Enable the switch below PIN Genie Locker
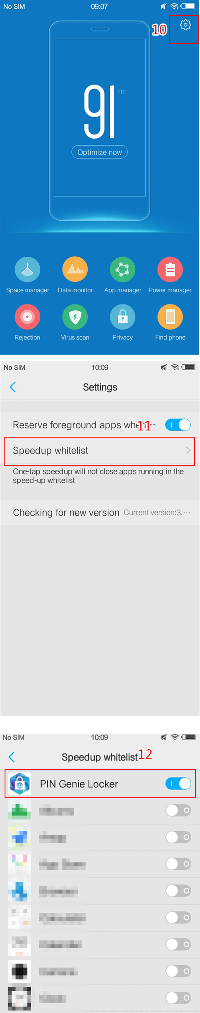This screenshot has width=200, height=1013. (x=178, y=810)
